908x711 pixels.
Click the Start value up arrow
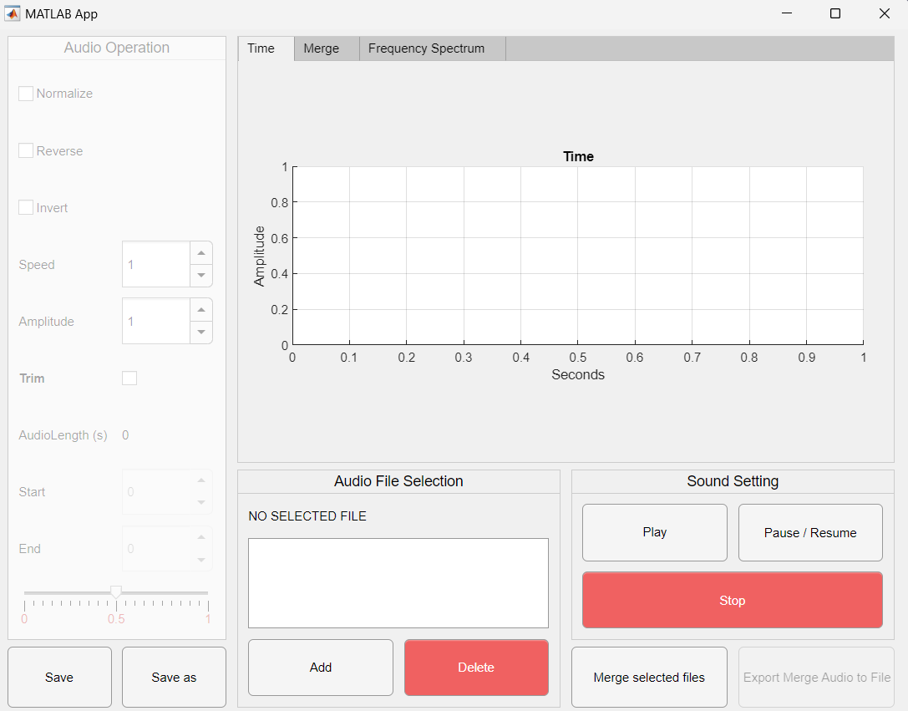tap(200, 480)
